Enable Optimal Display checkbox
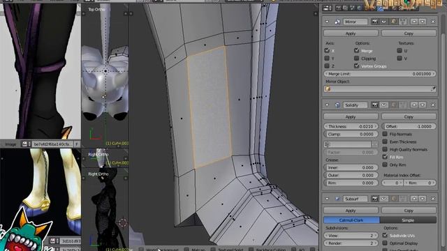 coord(385,243)
